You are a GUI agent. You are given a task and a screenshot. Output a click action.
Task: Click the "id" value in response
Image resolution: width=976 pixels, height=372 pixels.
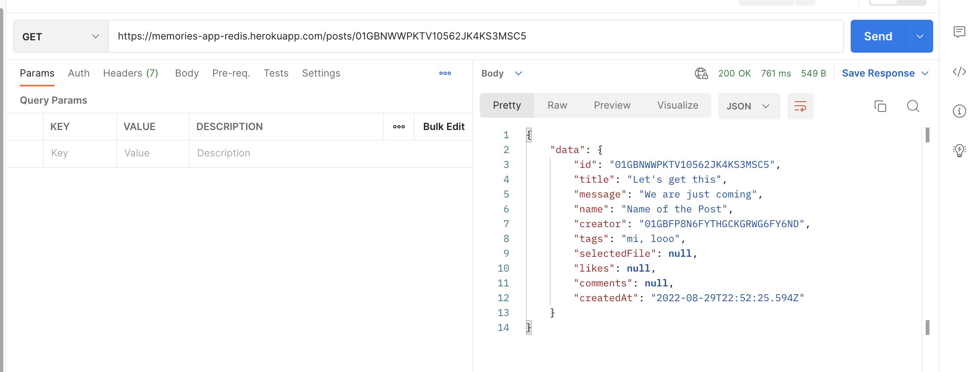click(x=692, y=165)
